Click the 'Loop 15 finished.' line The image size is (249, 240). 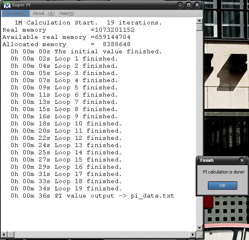tap(66, 160)
